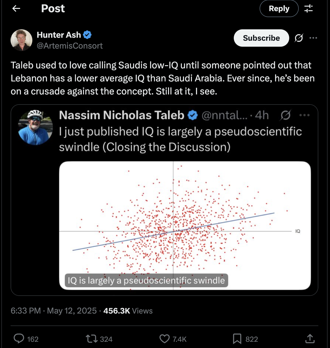Open the IQ scatter plot image
The height and width of the screenshot is (348, 330).
coord(185,226)
